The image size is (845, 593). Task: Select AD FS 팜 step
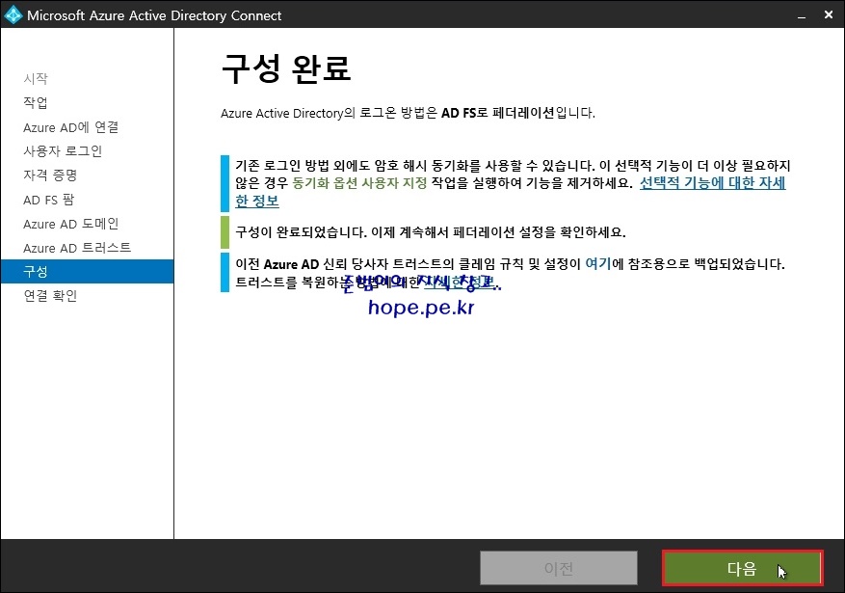[x=48, y=200]
